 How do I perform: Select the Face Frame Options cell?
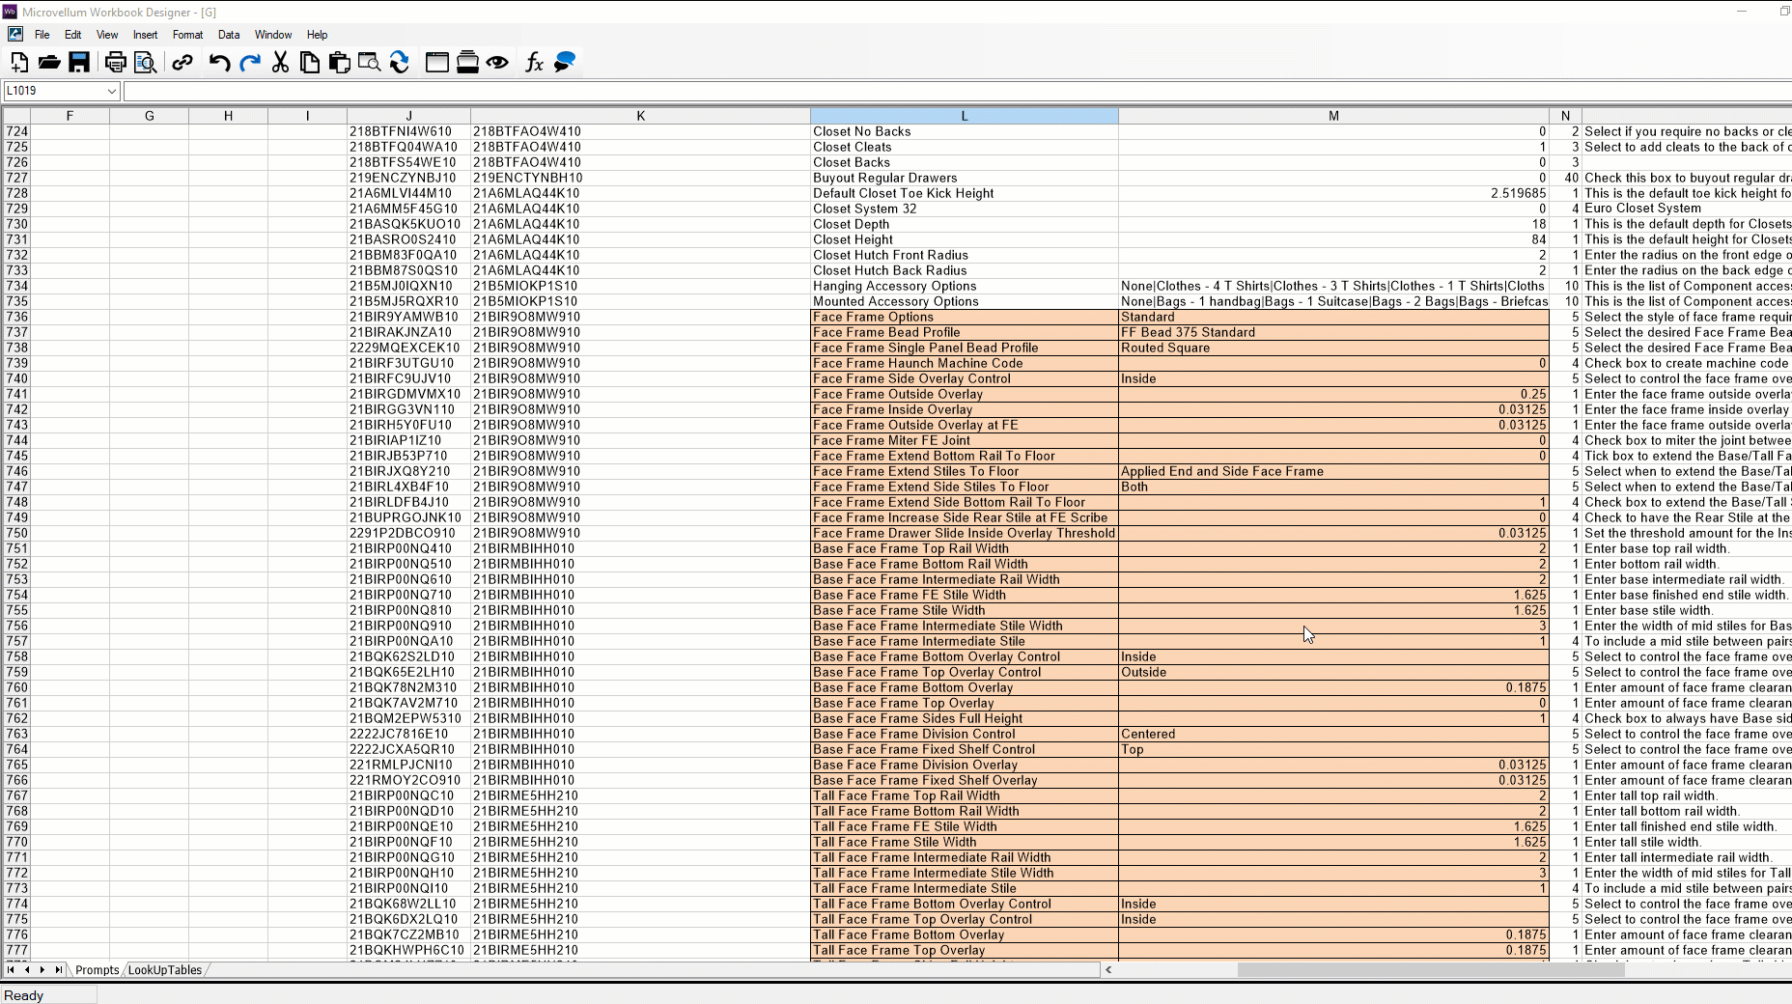(x=964, y=317)
